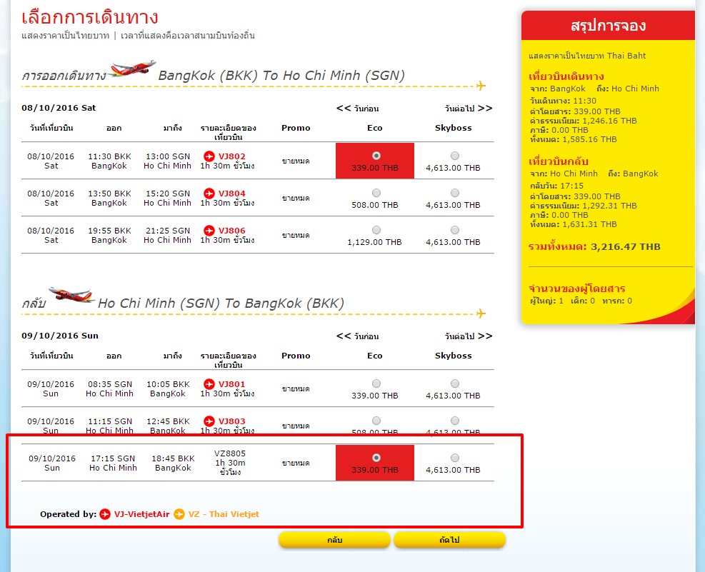This screenshot has width=705, height=572.
Task: Click the 1,246.16 THB fee in summary
Action: (610, 121)
